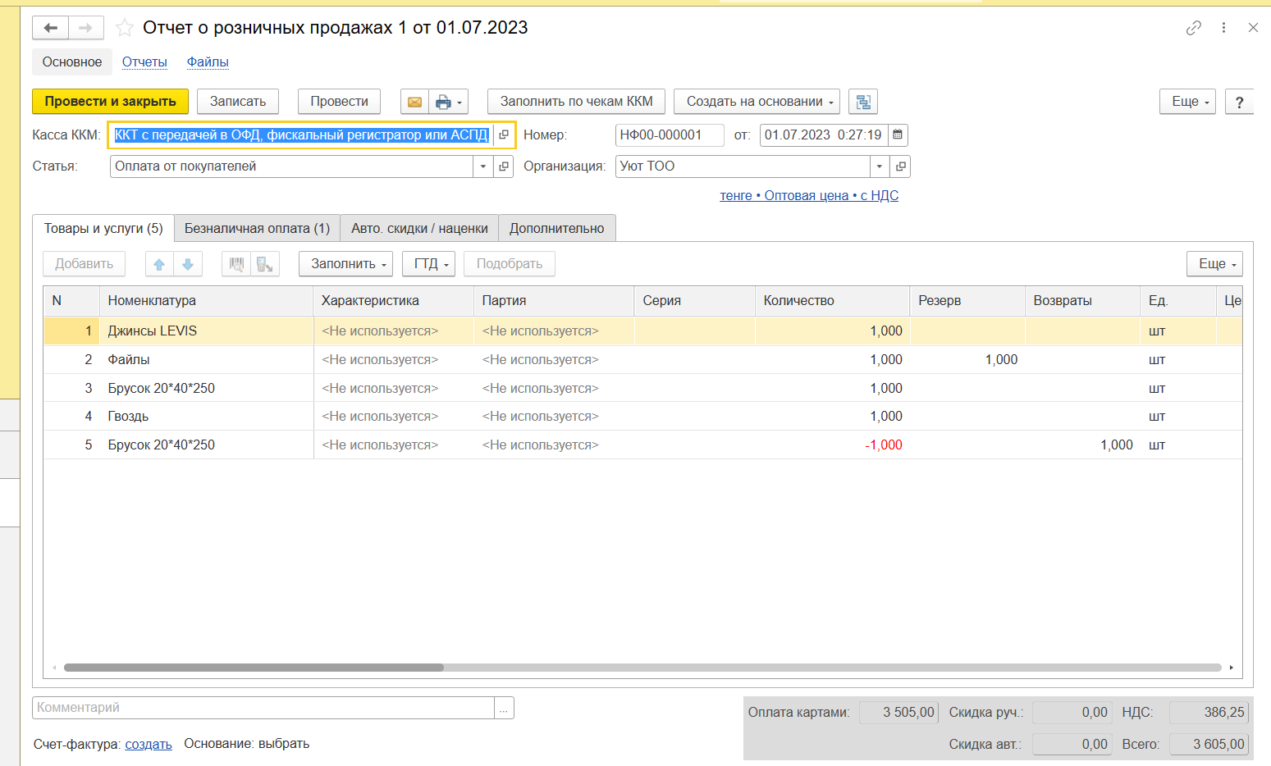Click the envelope email icon
Image resolution: width=1271 pixels, height=766 pixels.
(x=414, y=102)
